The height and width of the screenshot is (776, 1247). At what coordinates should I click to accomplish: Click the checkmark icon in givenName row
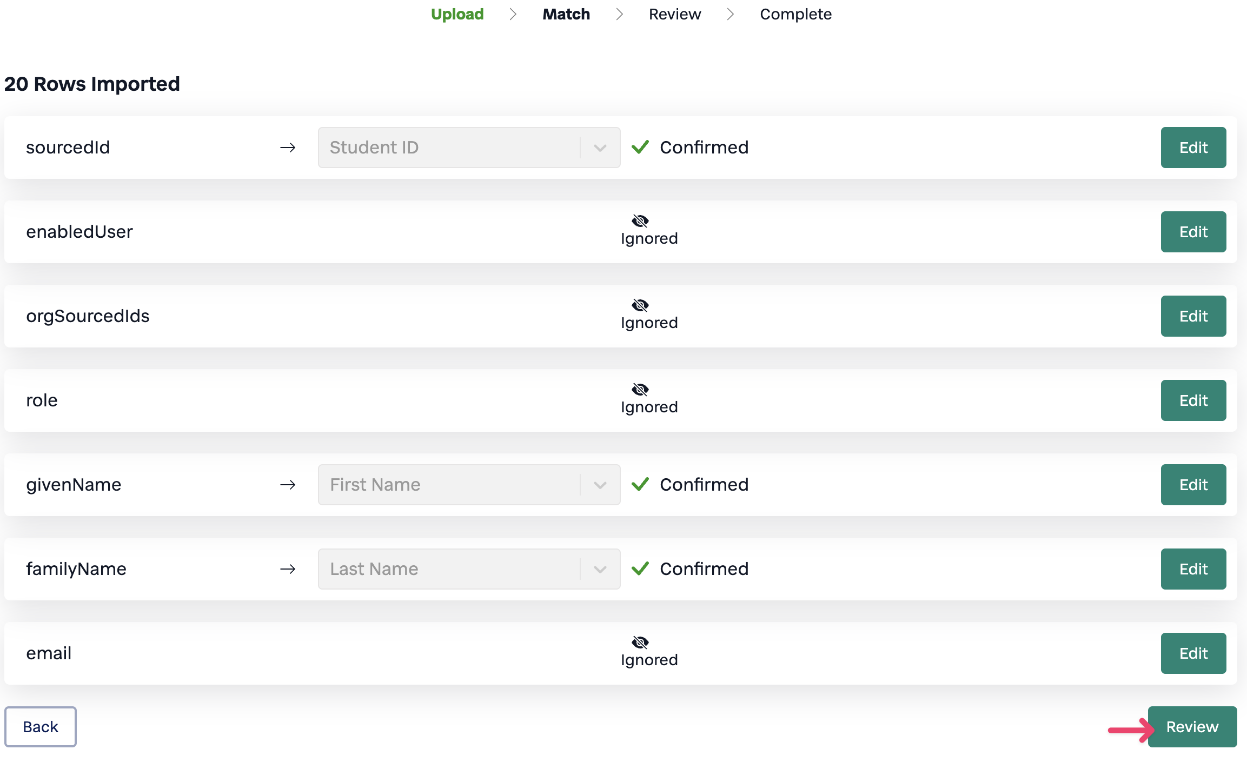click(x=640, y=484)
